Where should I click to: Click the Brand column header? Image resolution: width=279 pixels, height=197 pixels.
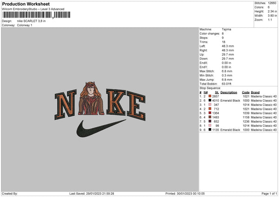pyautogui.click(x=255, y=92)
